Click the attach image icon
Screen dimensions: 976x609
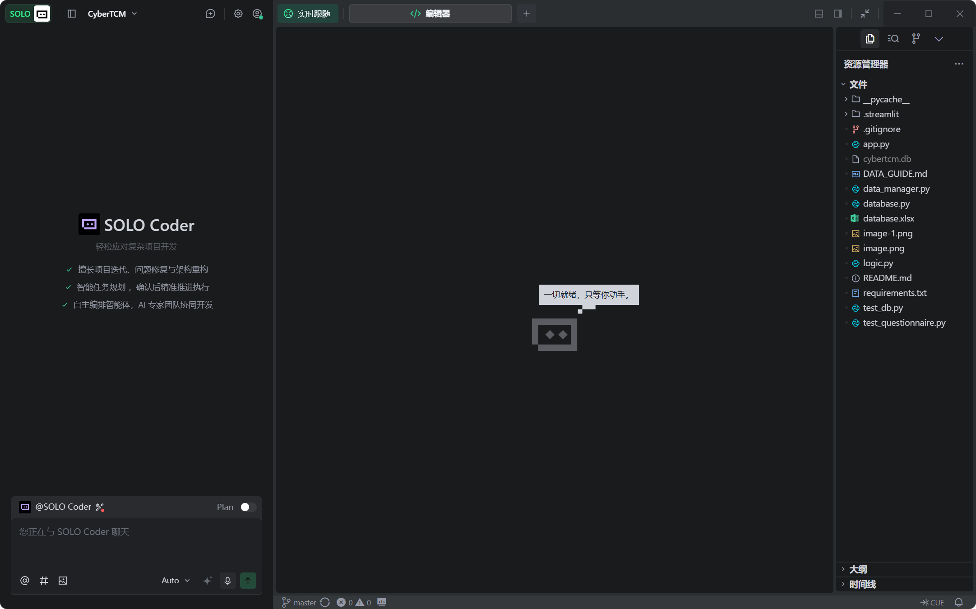[x=63, y=581]
